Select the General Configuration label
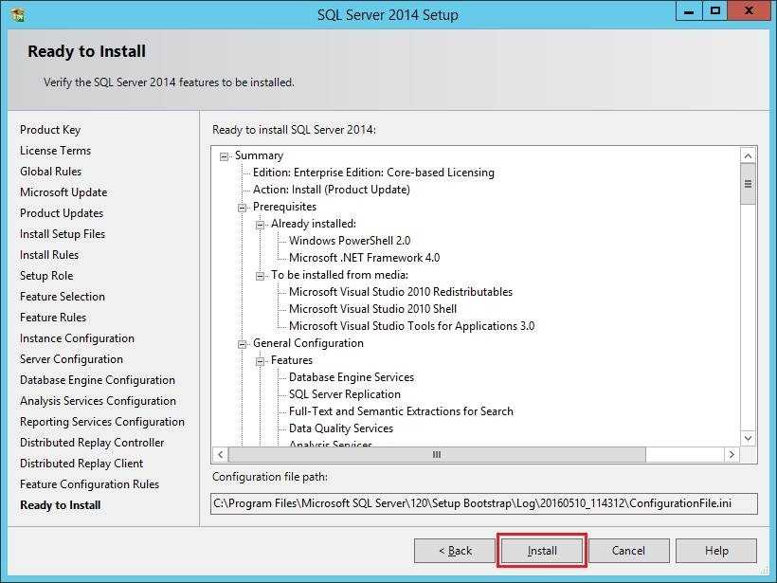 (308, 343)
